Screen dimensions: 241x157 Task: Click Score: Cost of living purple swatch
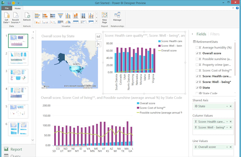pos(138,108)
